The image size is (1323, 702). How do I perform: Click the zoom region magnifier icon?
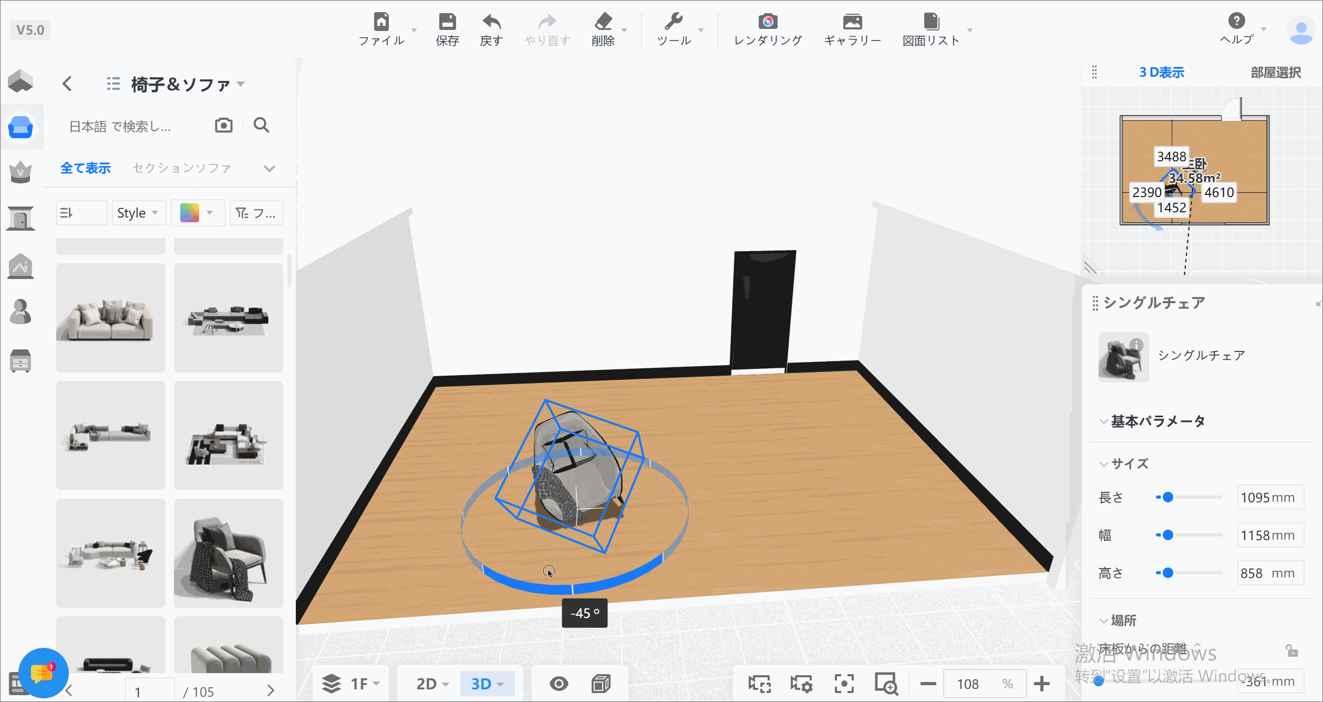click(886, 684)
